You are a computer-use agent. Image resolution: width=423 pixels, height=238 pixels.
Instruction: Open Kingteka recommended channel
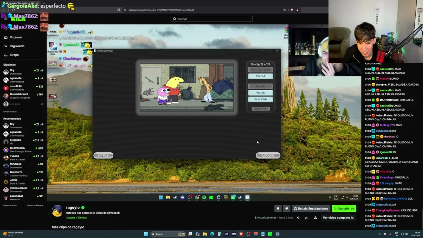(x=23, y=141)
